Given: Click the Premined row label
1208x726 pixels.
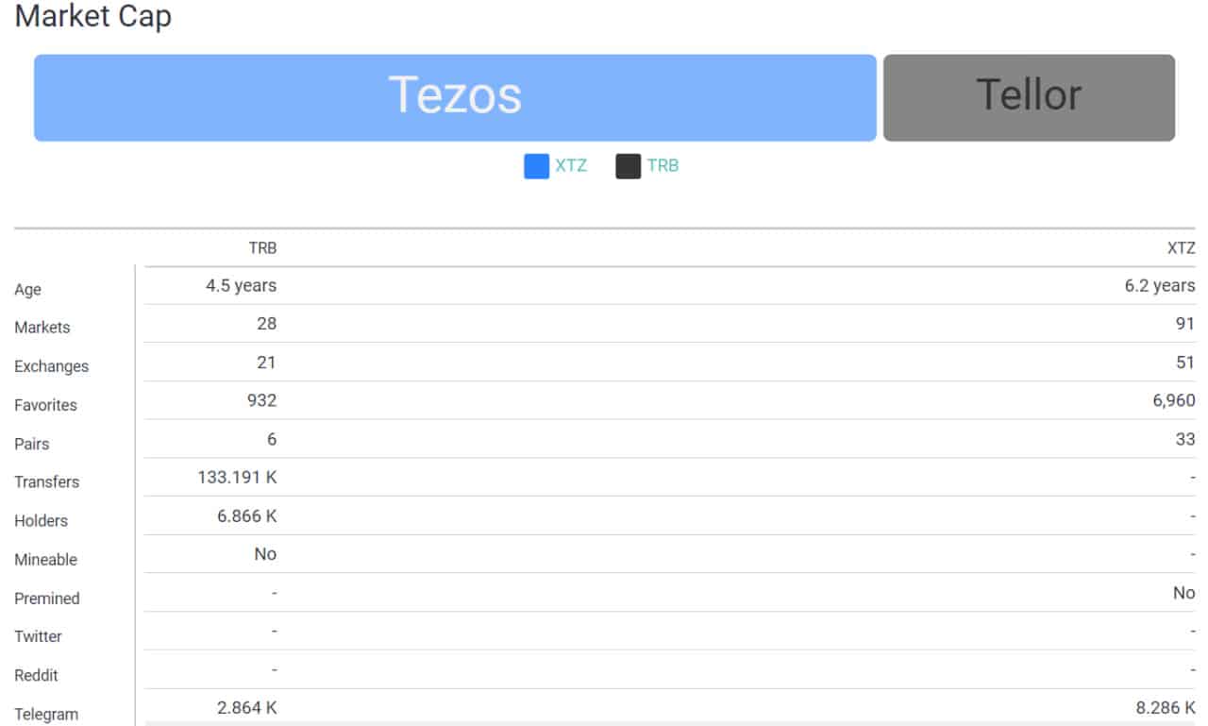Looking at the screenshot, I should (x=47, y=599).
